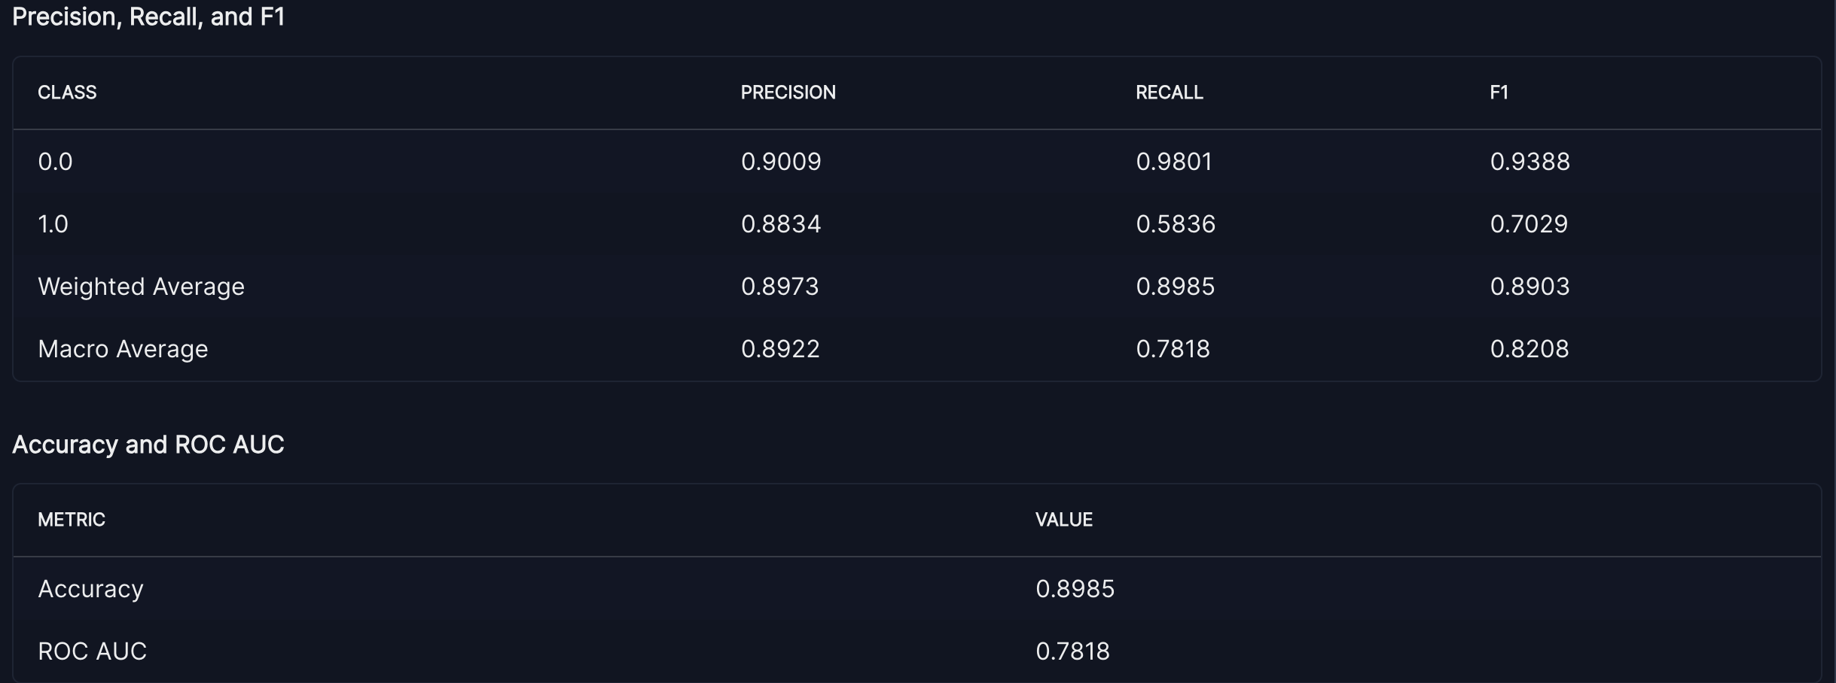Click F1 value 0.7029 for class 1.0
This screenshot has height=683, width=1836.
coord(1529,224)
